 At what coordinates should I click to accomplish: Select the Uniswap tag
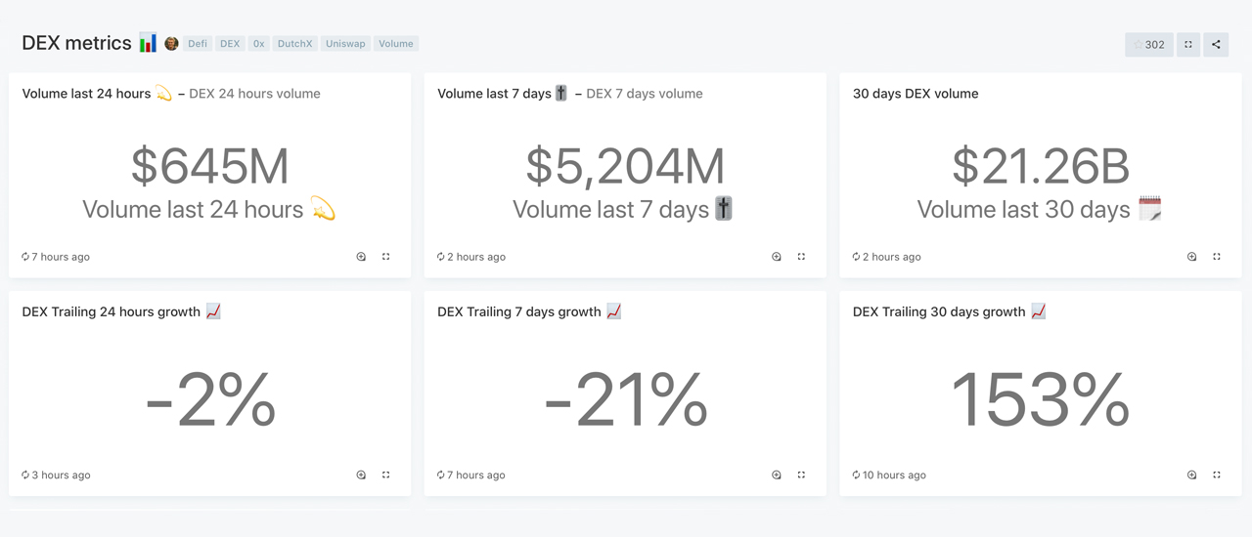[345, 43]
